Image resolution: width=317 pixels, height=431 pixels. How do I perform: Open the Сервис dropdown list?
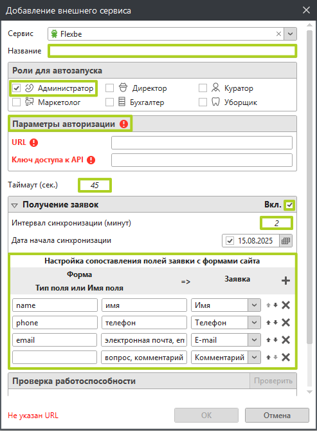290,34
